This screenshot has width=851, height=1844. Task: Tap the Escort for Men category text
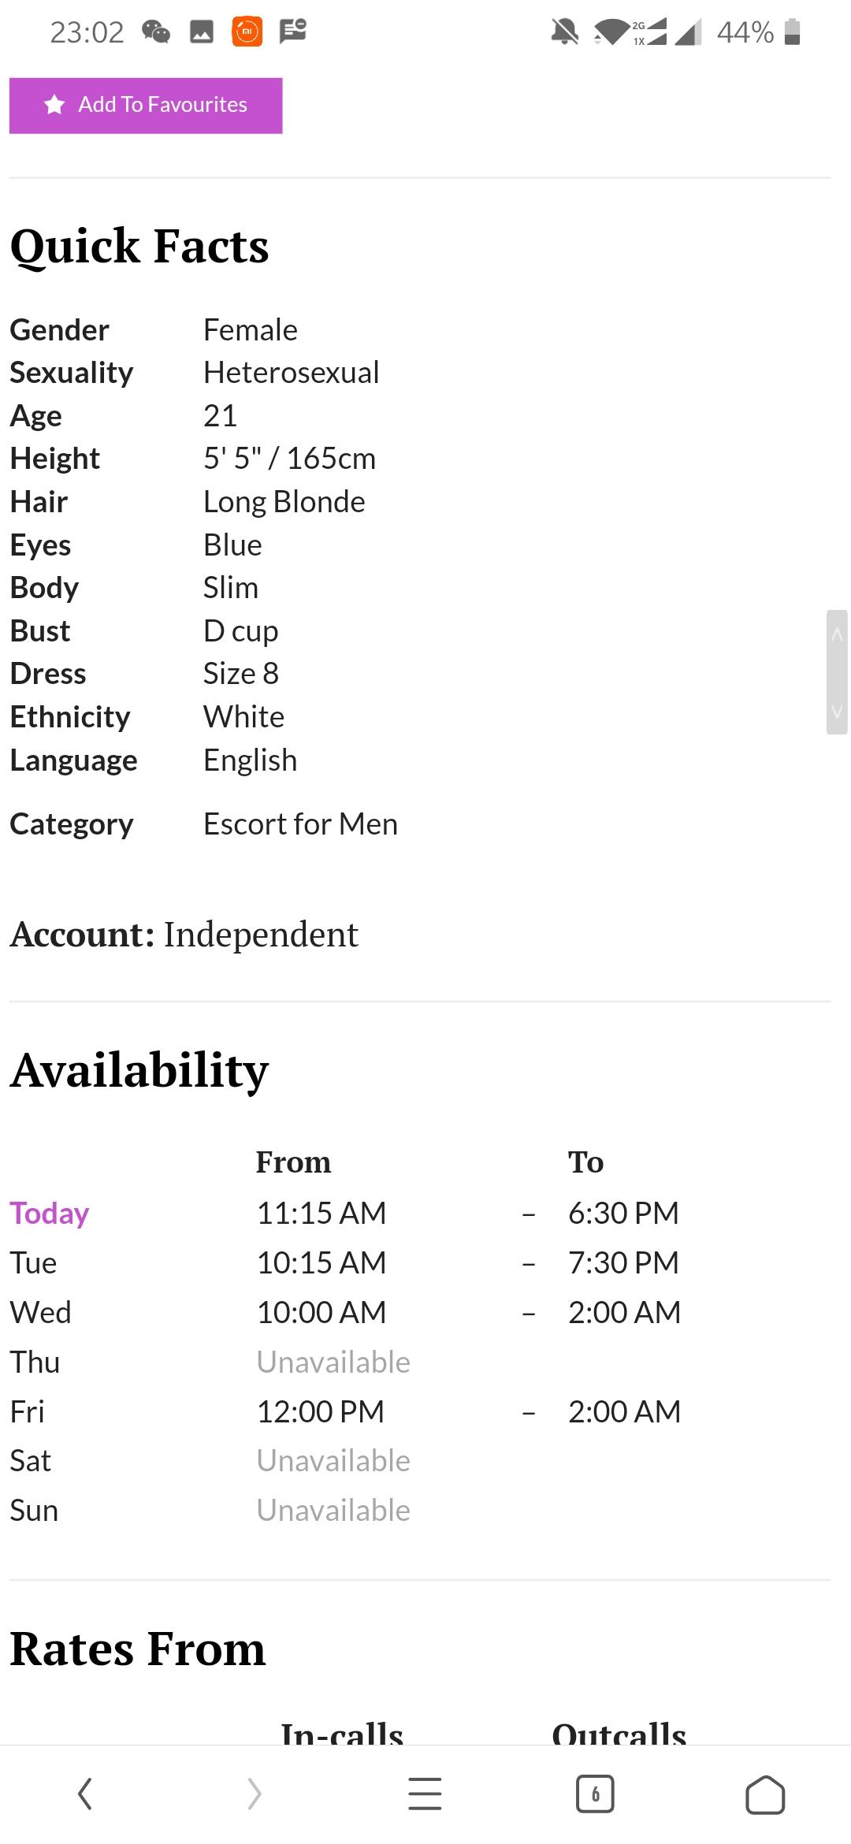pos(300,824)
